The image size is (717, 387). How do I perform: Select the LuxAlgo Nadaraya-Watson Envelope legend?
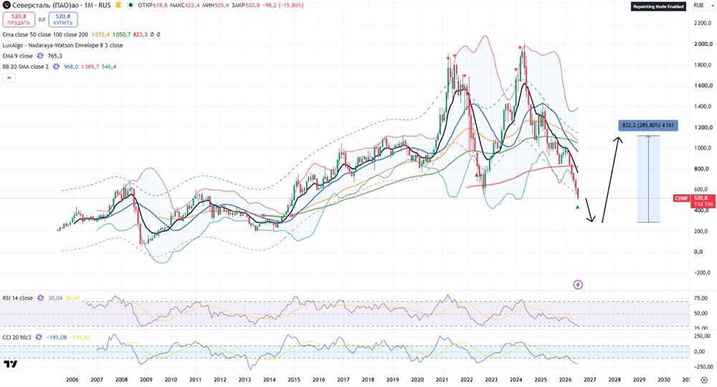[x=62, y=45]
